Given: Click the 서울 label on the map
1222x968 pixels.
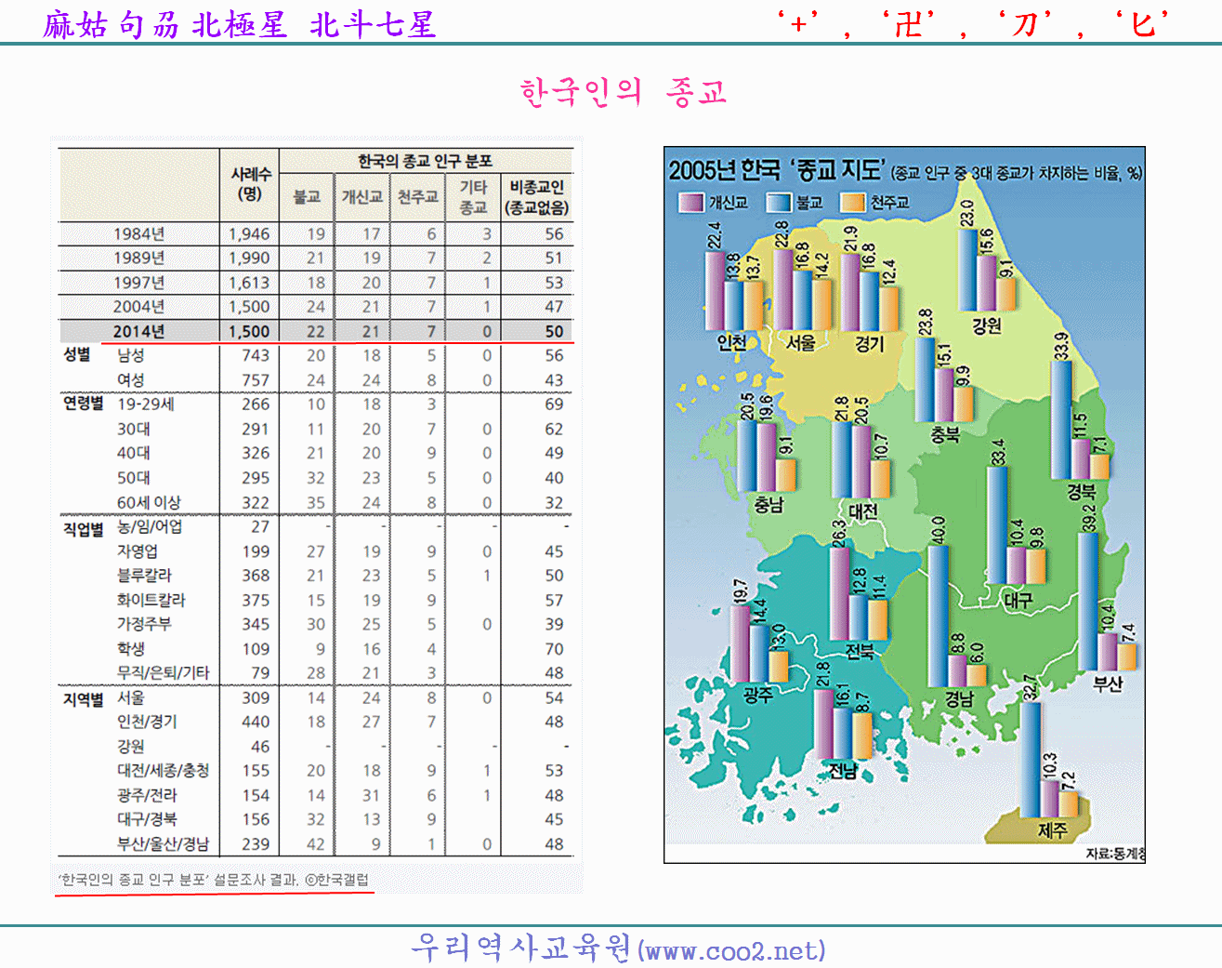Looking at the screenshot, I should pyautogui.click(x=800, y=342).
